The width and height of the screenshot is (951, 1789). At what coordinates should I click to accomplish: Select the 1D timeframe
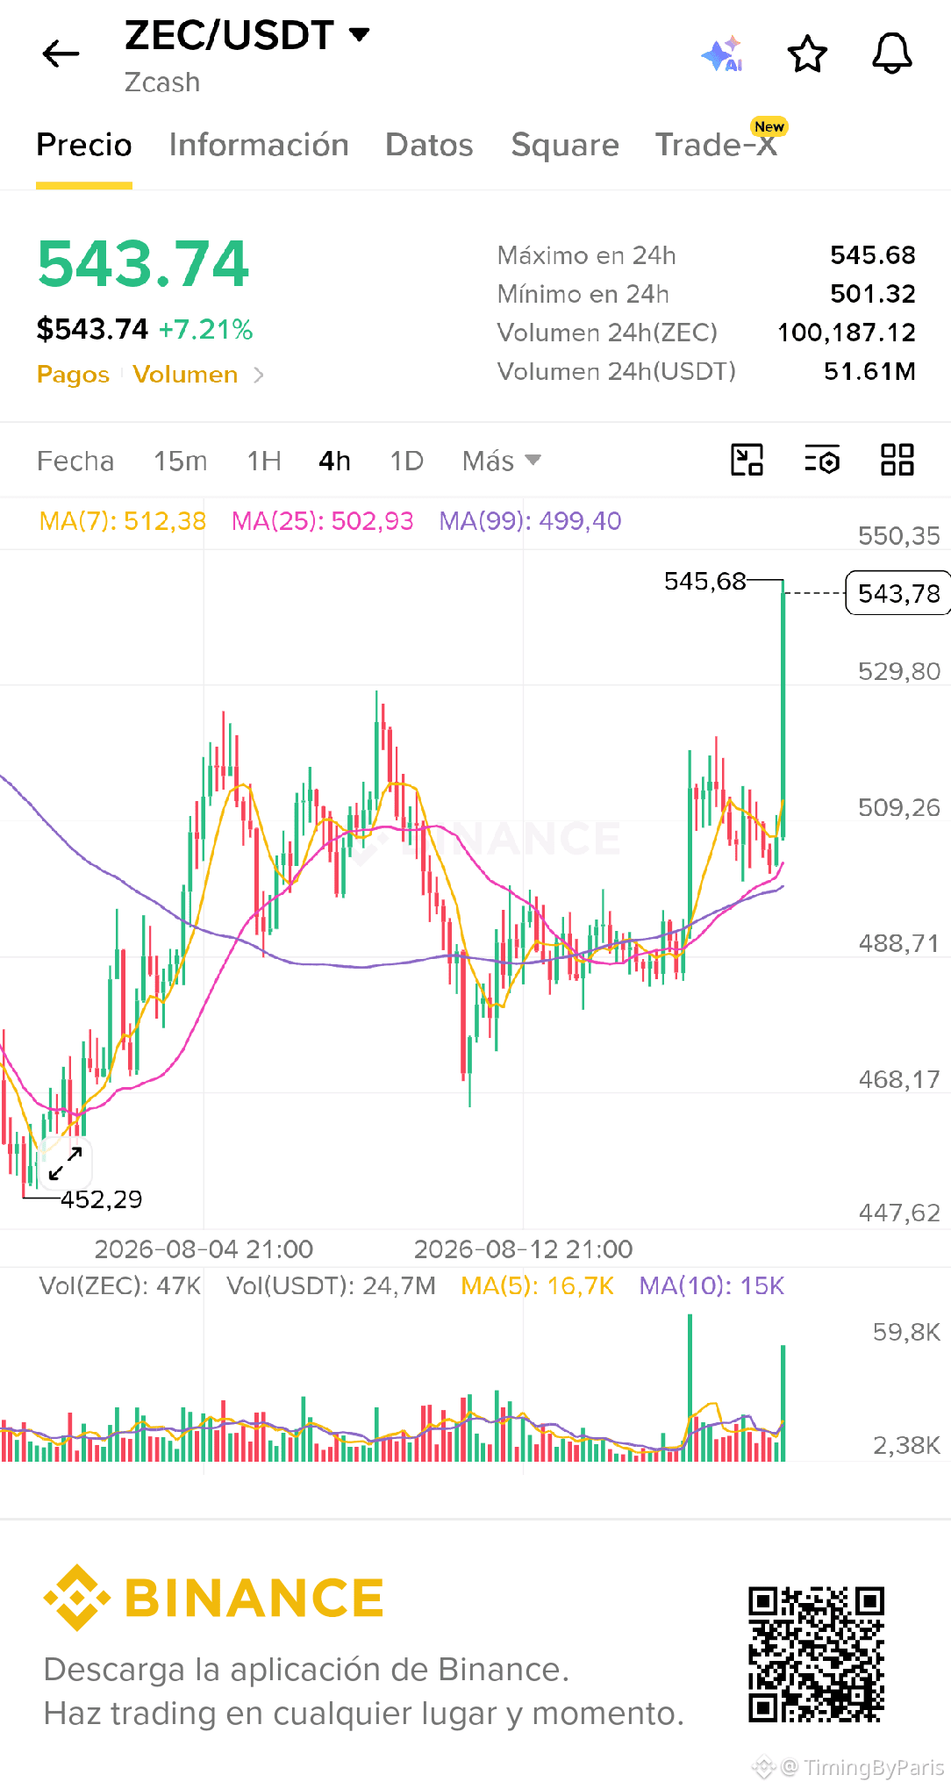point(407,461)
